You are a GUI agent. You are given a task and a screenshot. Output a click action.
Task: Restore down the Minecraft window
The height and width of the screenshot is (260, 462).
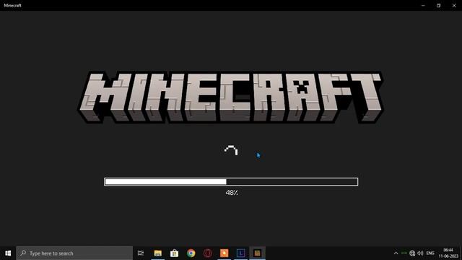click(438, 5)
